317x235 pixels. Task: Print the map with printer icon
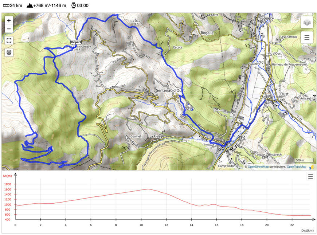pos(9,52)
